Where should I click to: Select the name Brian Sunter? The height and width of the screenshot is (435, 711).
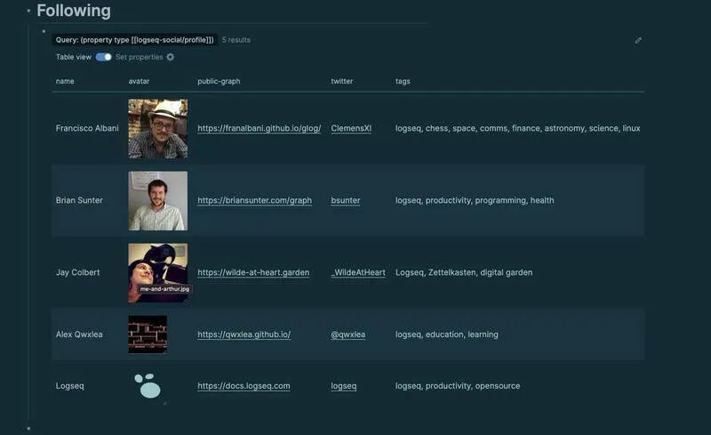79,200
